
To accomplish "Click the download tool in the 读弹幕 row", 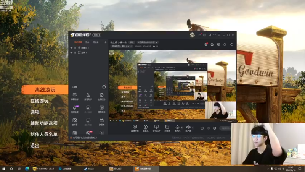I will [88, 122].
